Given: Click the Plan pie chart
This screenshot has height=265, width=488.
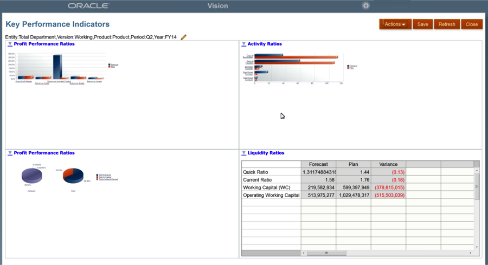Looking at the screenshot, I should point(73,176).
